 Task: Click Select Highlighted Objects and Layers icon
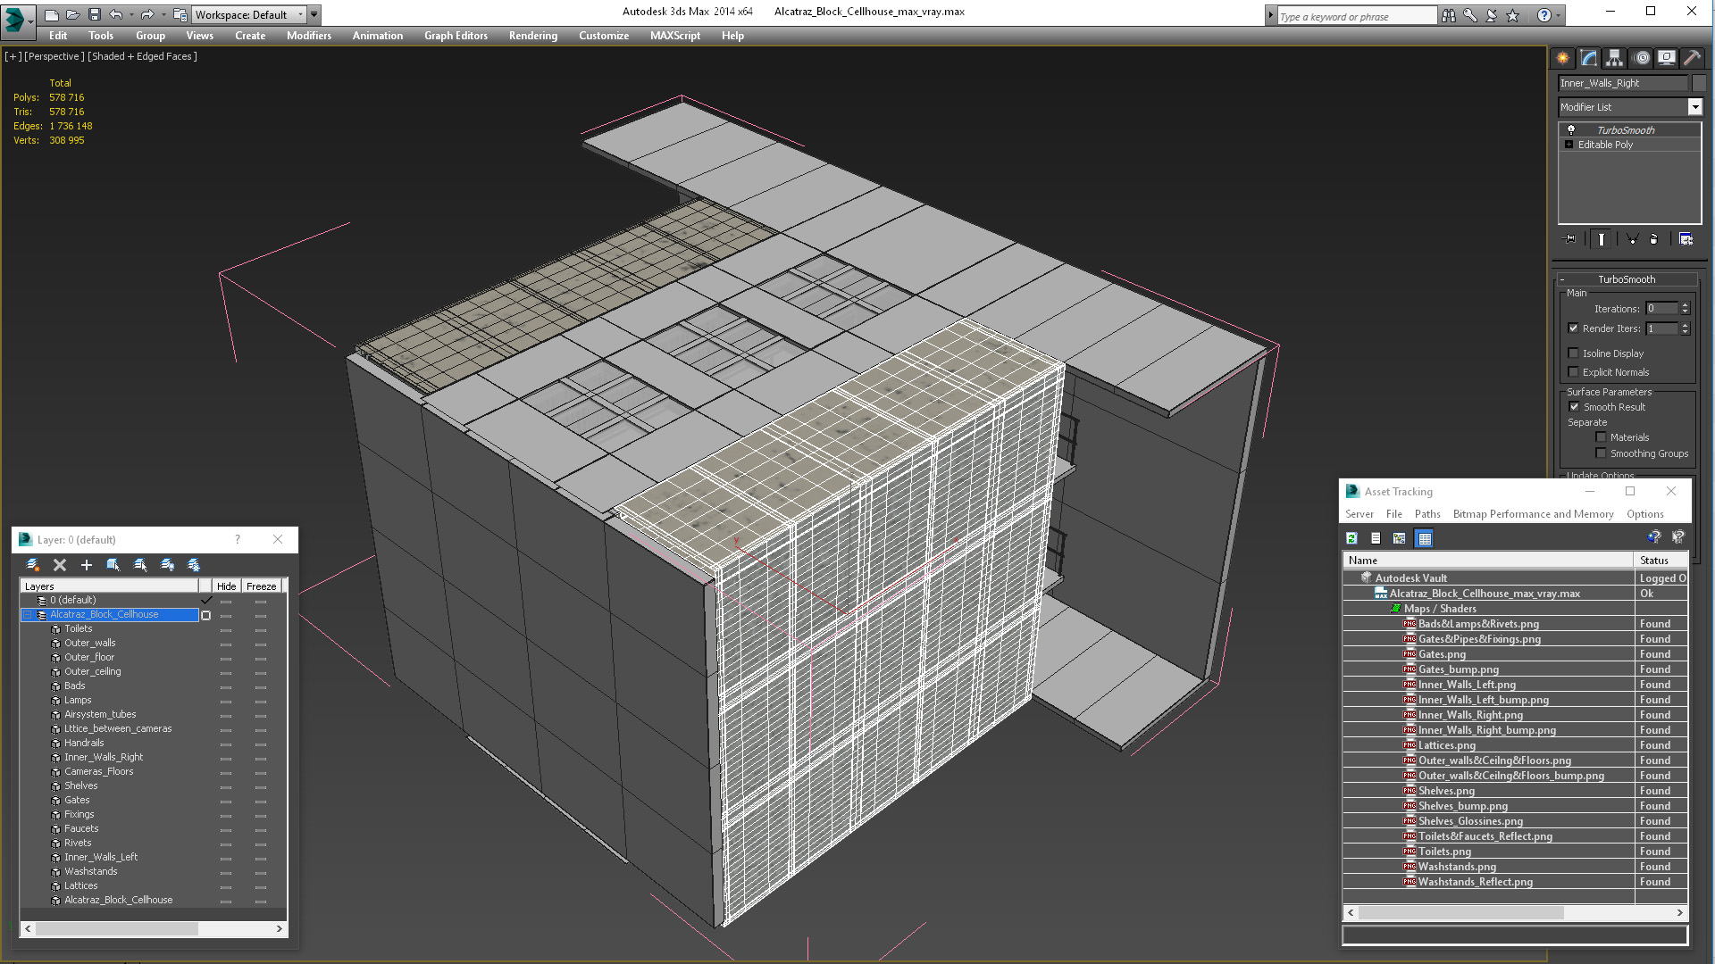(x=113, y=565)
